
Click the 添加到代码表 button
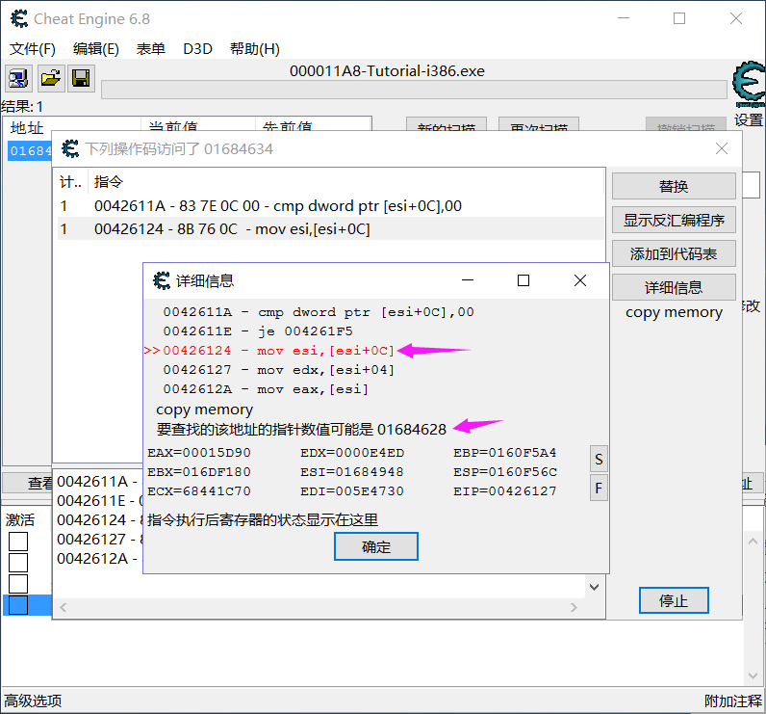point(674,253)
